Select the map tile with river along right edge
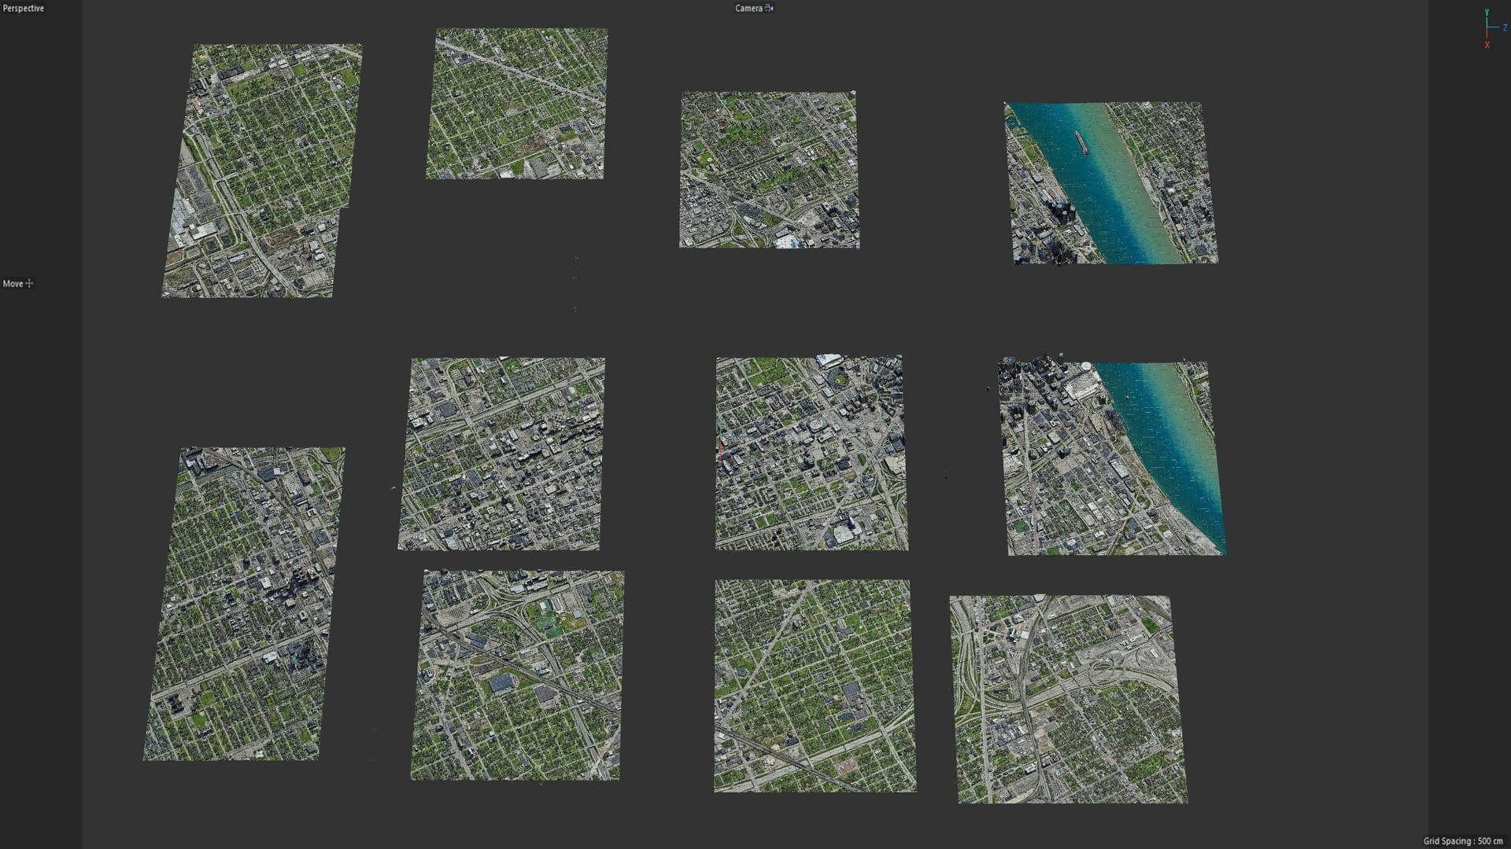This screenshot has height=849, width=1511. click(1112, 458)
